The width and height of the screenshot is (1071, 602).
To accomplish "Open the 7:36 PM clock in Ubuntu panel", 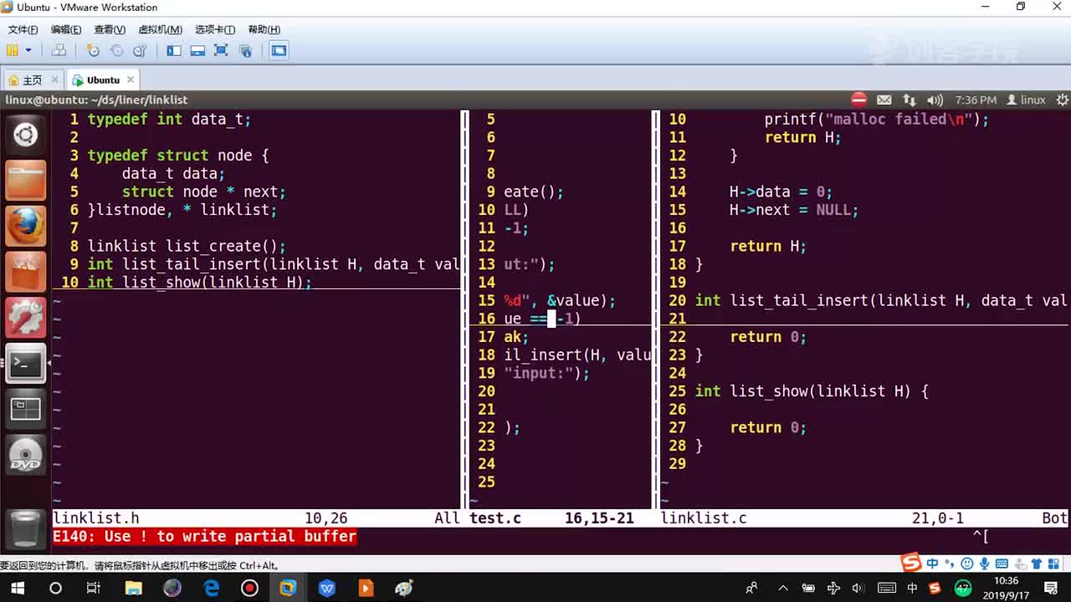I will [976, 99].
